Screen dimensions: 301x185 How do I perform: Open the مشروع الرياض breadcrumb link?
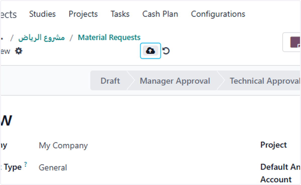click(41, 38)
